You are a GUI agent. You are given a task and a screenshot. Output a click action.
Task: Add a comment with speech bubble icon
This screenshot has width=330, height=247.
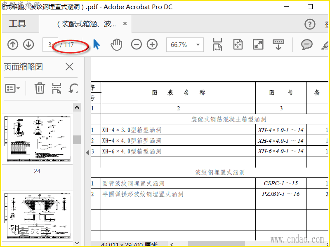(306, 44)
